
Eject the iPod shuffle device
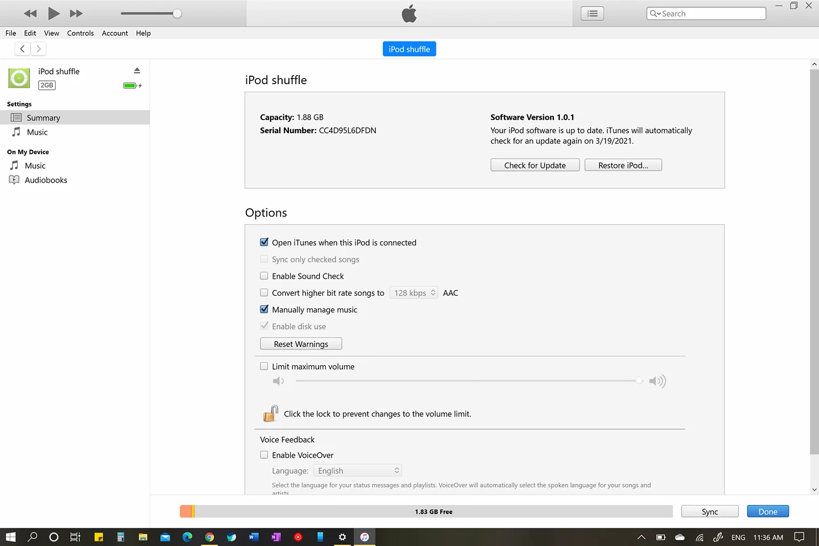point(137,71)
